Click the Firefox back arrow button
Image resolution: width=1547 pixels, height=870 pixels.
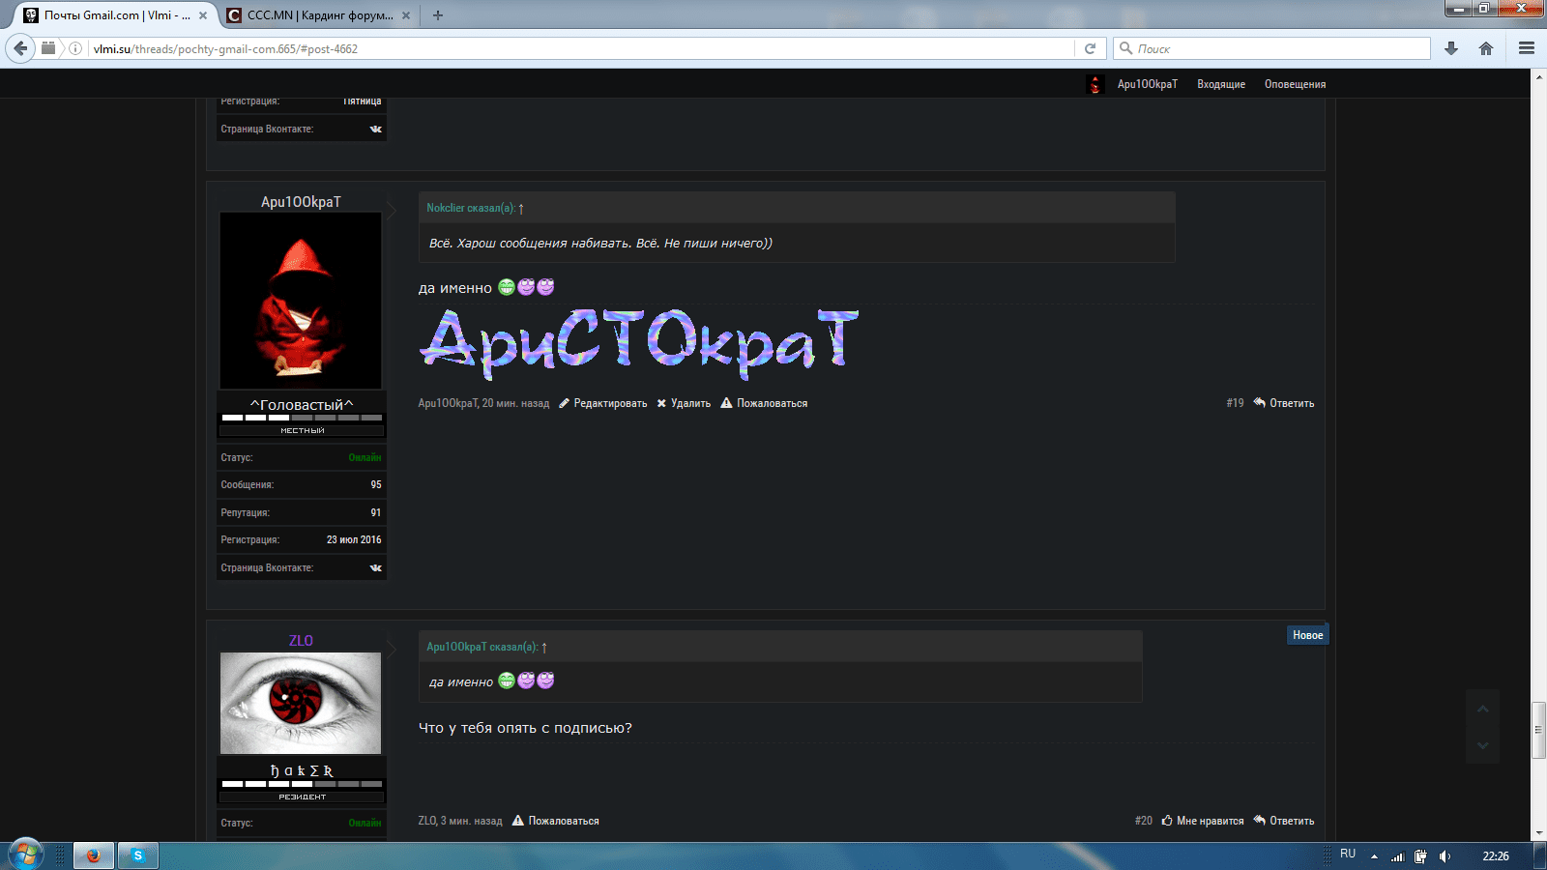coord(20,48)
